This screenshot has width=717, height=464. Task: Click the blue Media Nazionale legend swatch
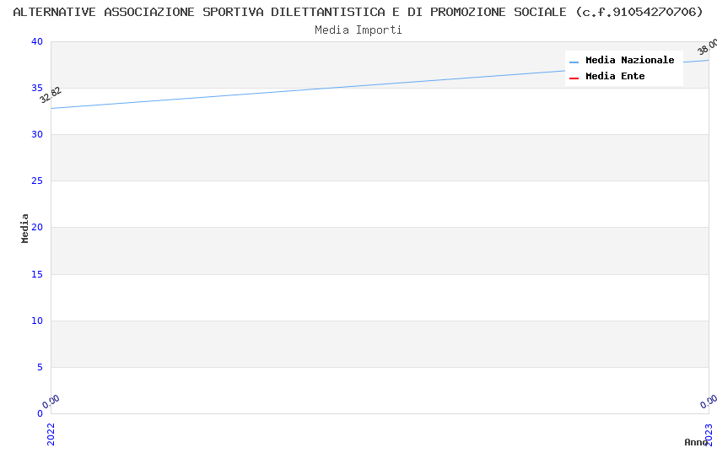[574, 62]
